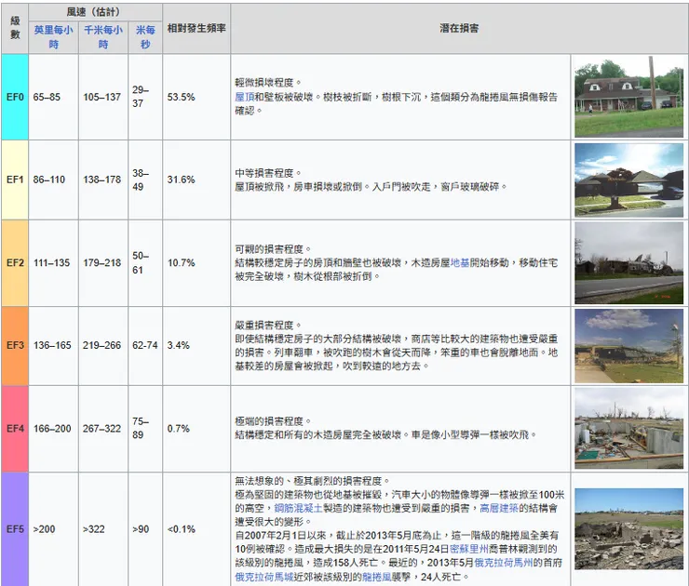Screen dimensions: 689x586
Task: Select the pink-red EF4 level cell
Action: click(x=15, y=429)
